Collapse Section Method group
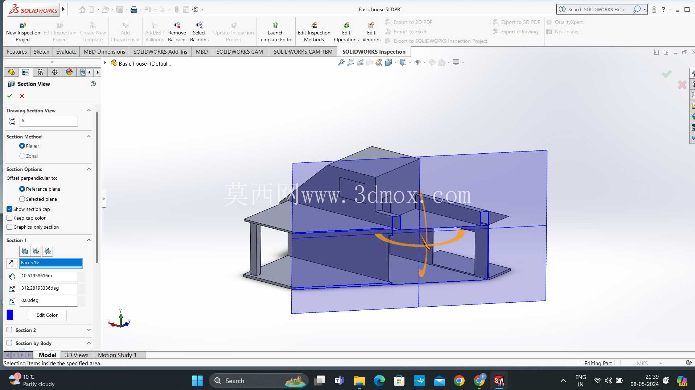This screenshot has width=695, height=390. (x=89, y=136)
